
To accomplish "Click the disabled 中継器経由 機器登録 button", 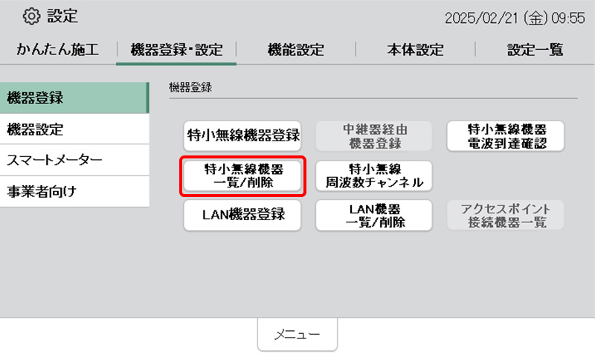I will pyautogui.click(x=374, y=136).
